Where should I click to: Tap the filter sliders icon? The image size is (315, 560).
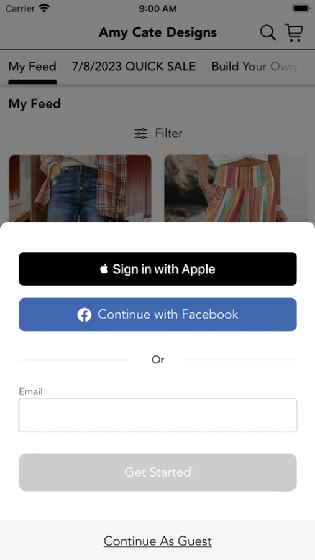(140, 134)
